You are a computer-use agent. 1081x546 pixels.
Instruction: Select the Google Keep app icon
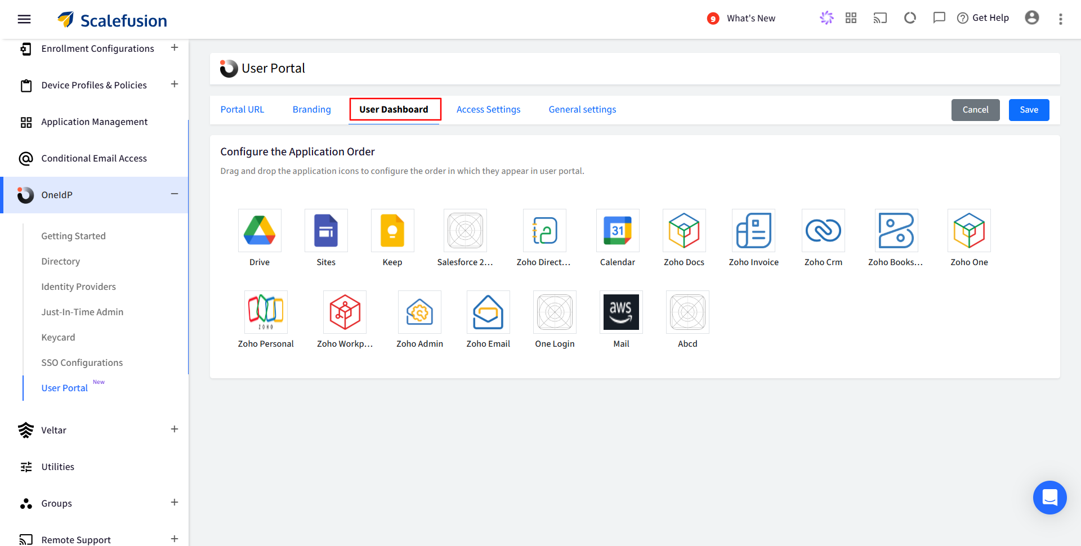pos(392,230)
